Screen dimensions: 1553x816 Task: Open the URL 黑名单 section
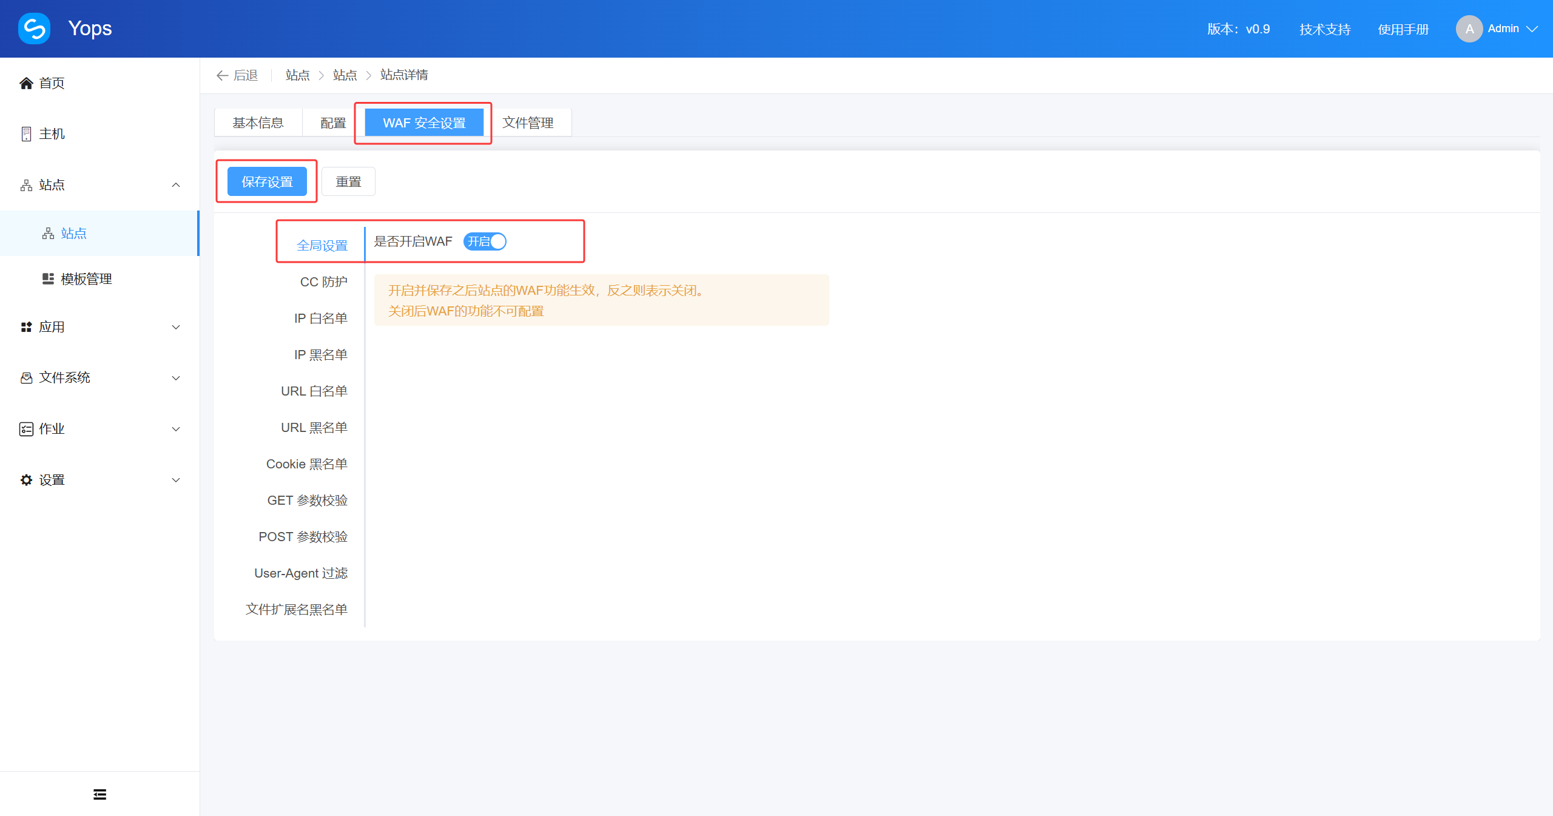314,427
